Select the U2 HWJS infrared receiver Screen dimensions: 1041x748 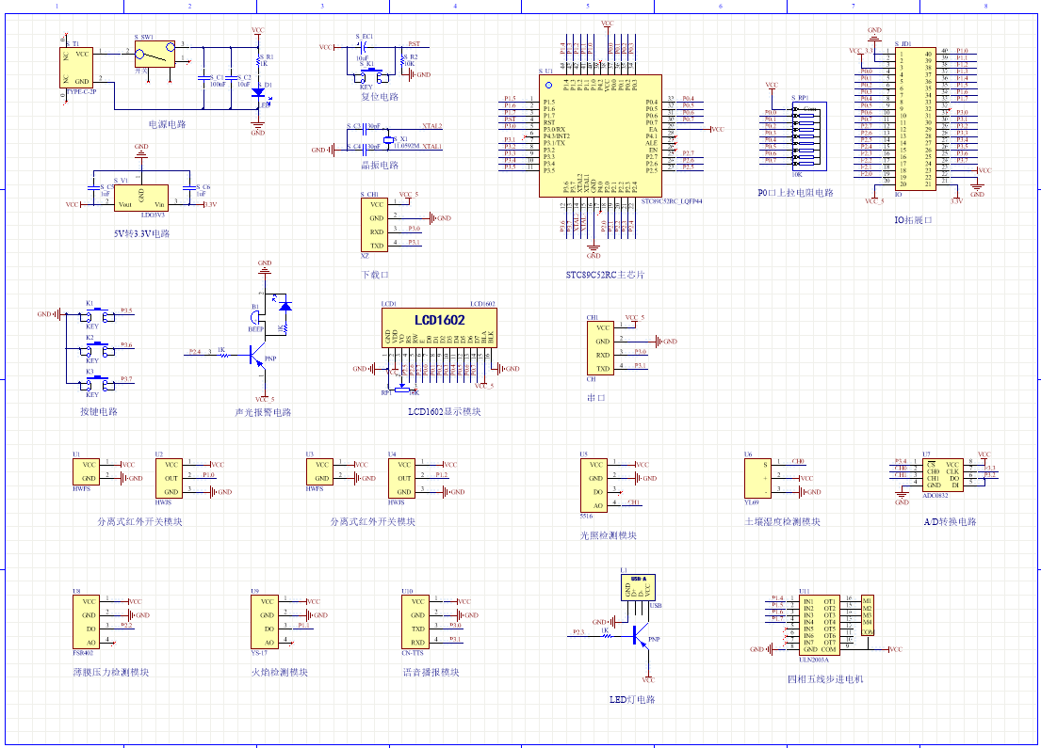(170, 478)
